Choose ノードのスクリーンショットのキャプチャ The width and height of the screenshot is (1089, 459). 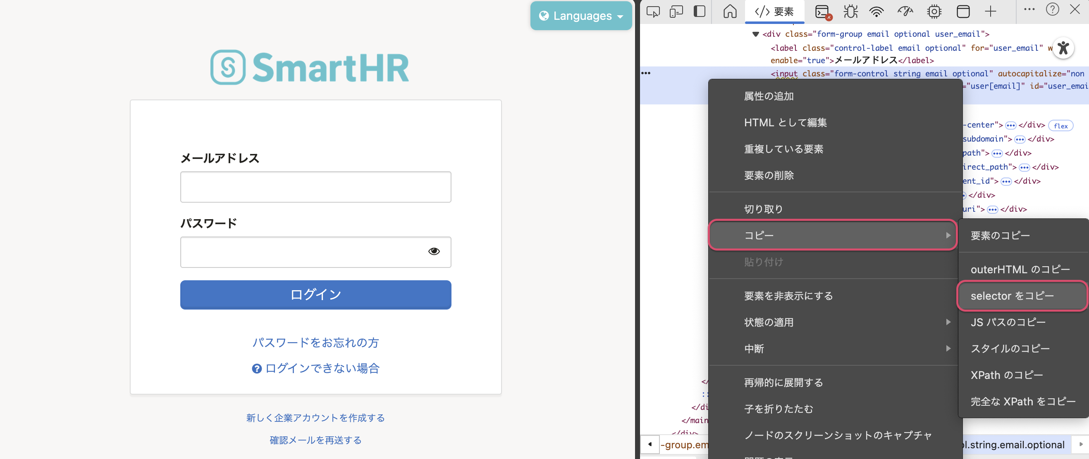[x=835, y=435]
